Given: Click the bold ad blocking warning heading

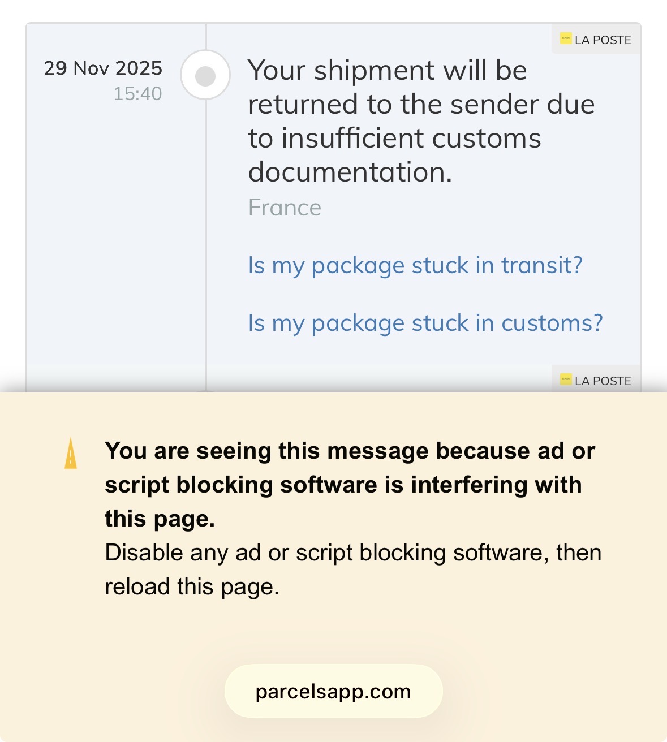Looking at the screenshot, I should click(350, 485).
